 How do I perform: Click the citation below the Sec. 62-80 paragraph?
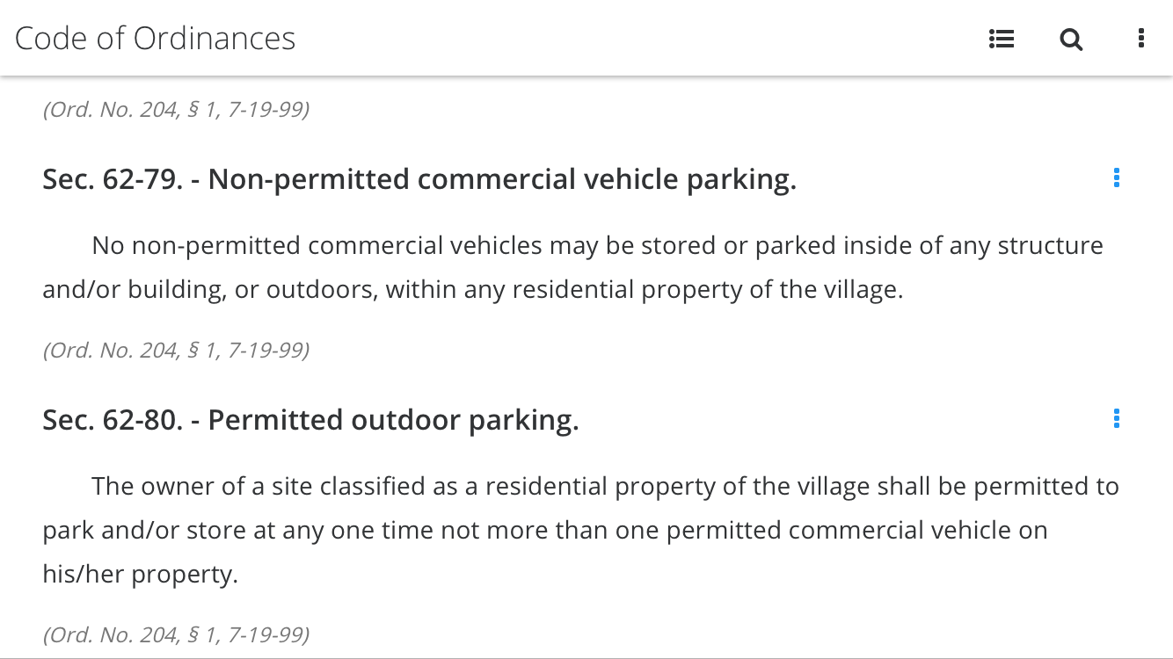click(x=176, y=634)
